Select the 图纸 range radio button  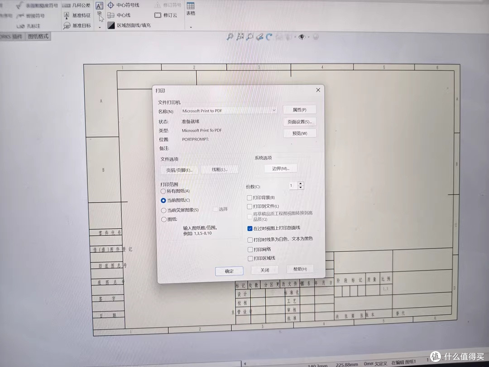(164, 219)
